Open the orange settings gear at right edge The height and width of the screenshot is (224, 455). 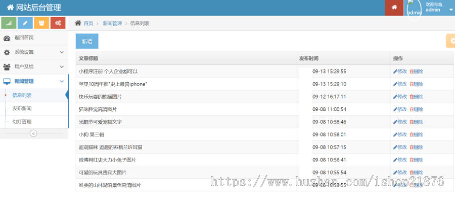click(450, 41)
